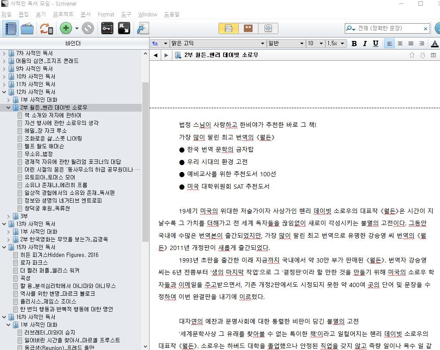The height and width of the screenshot is (350, 440).
Task: Click the binder scrollbar up arrow
Action: tap(145, 53)
